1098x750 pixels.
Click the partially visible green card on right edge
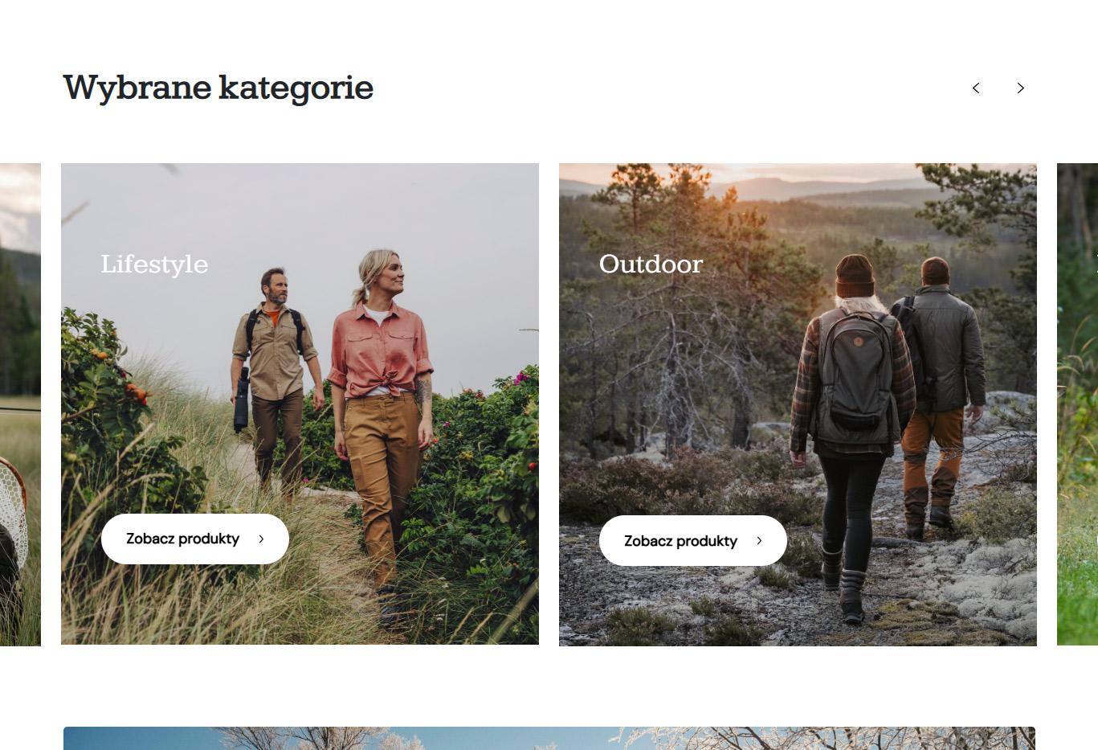(x=1077, y=404)
